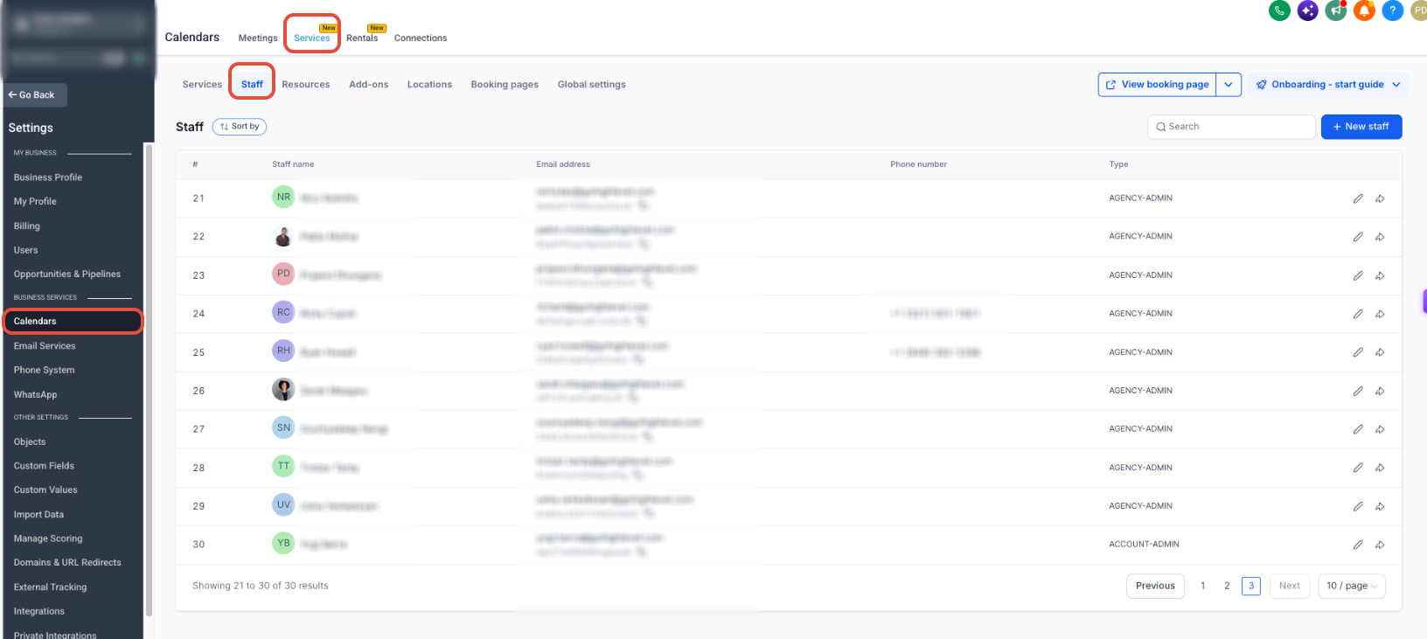Focus the staff Search field
1427x639 pixels.
1231,127
